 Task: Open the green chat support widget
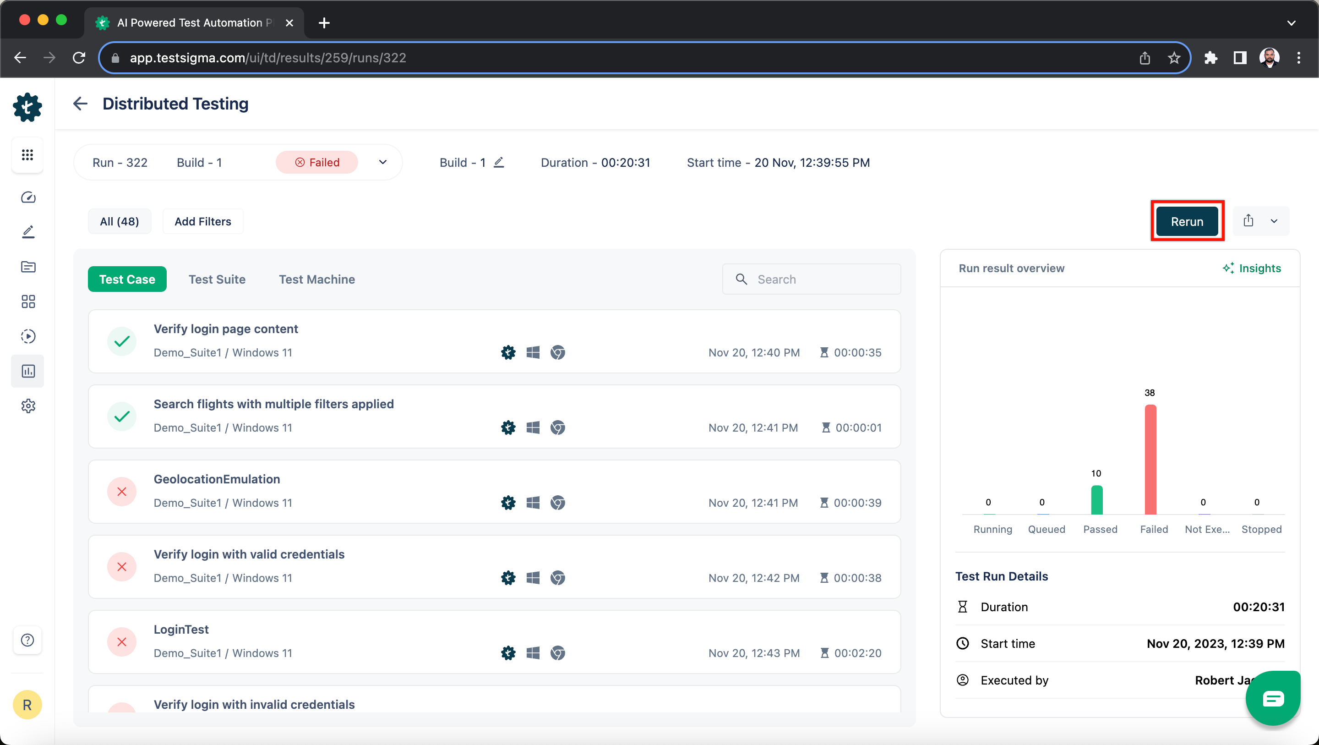pyautogui.click(x=1272, y=697)
